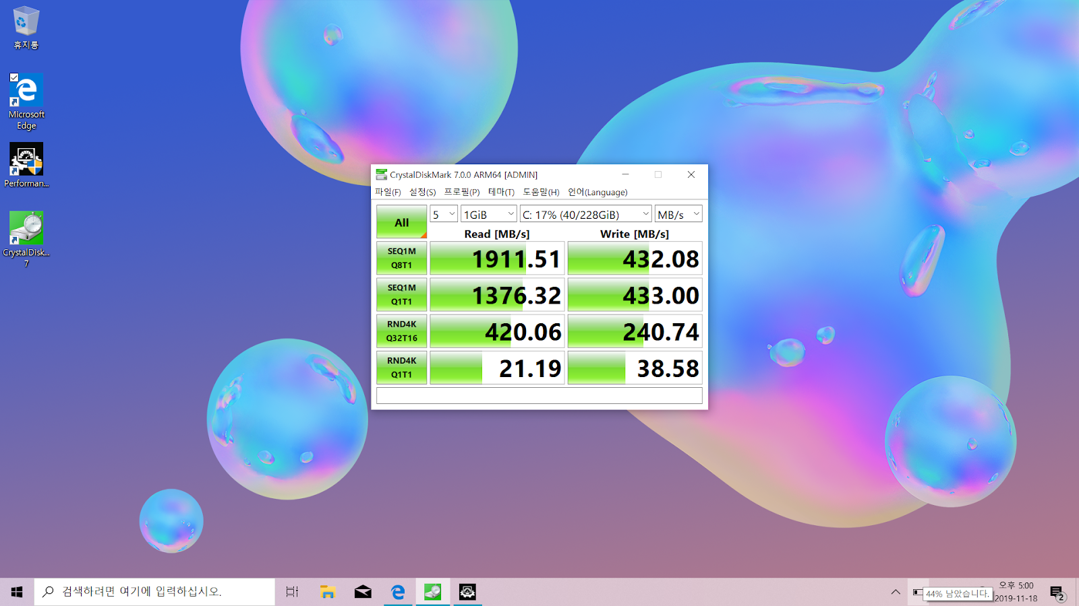1079x606 pixels.
Task: Minimize the CrystalDiskMark window
Action: pyautogui.click(x=625, y=174)
